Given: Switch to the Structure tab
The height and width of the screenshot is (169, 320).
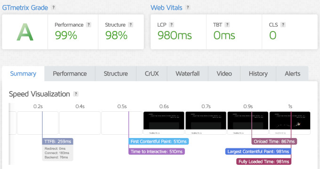Looking at the screenshot, I should (116, 74).
